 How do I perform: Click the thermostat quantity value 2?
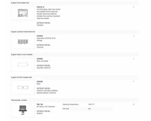133,104
